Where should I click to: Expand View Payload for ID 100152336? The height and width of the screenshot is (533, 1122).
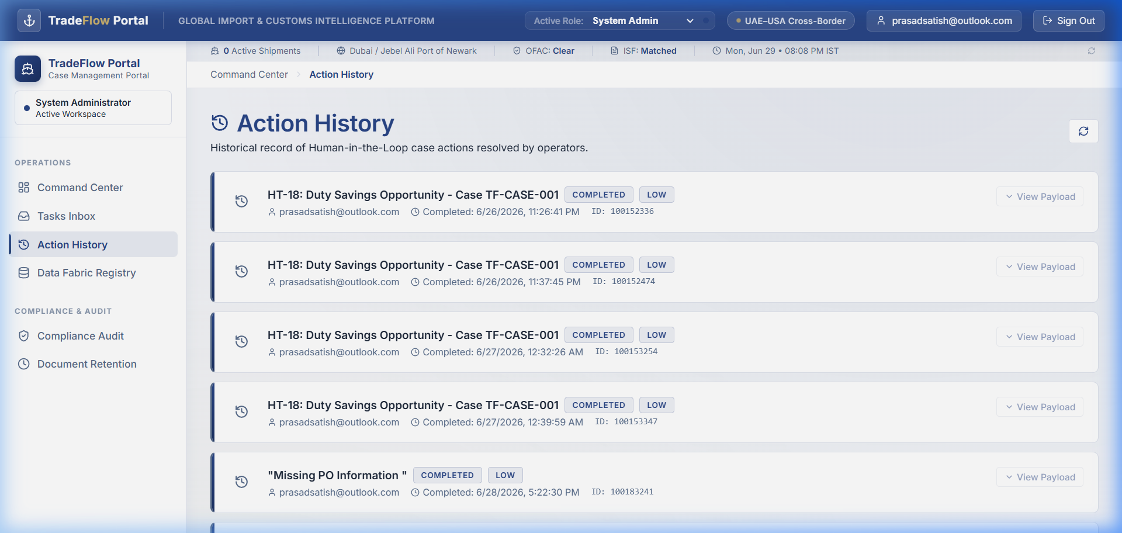tap(1040, 196)
